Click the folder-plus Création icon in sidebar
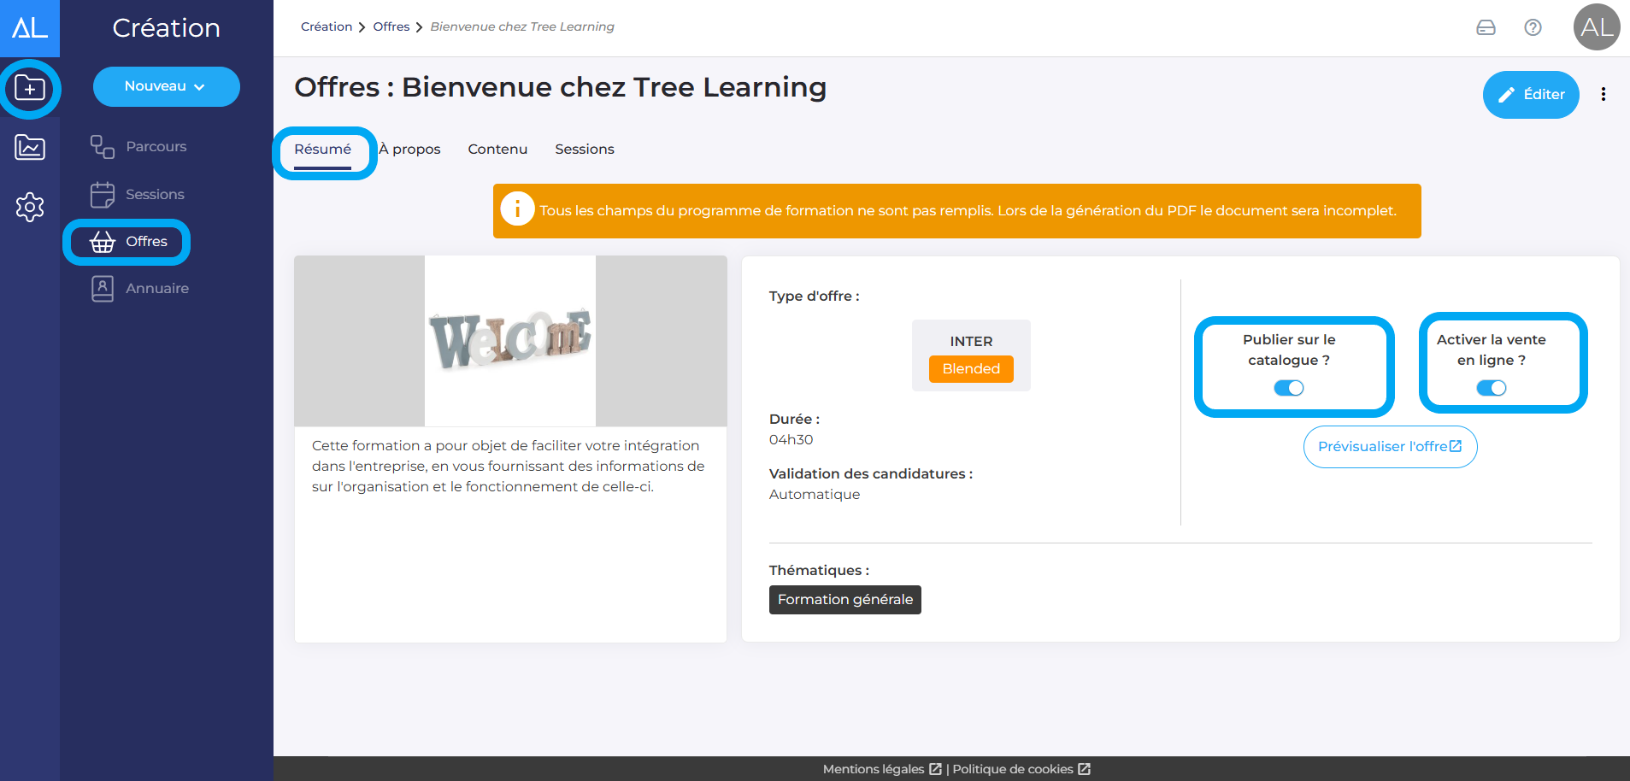The height and width of the screenshot is (781, 1630). 30,88
